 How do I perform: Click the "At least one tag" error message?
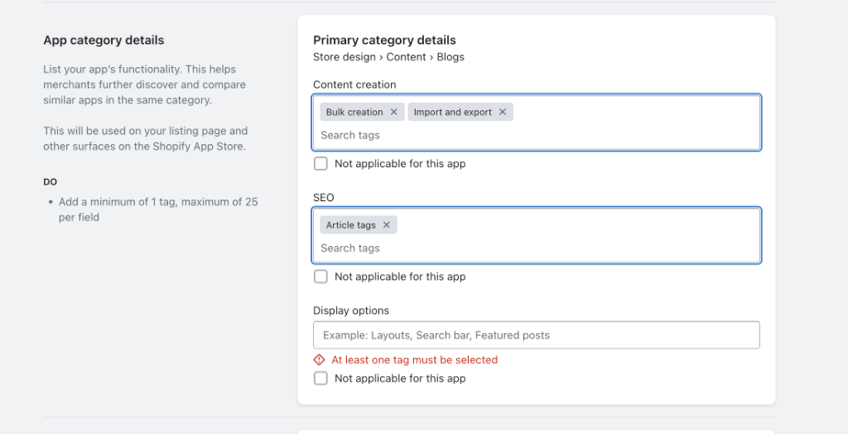point(414,360)
